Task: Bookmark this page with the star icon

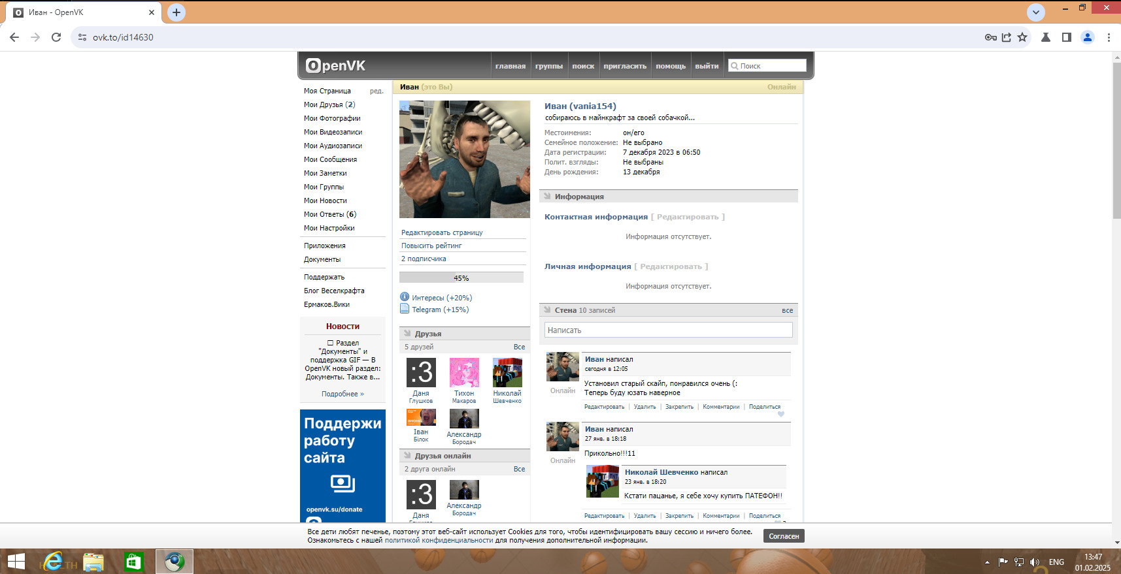Action: (1022, 37)
